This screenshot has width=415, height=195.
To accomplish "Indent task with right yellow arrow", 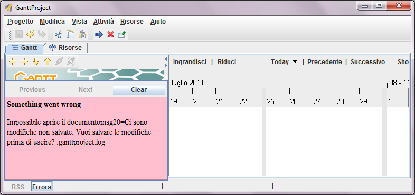I will pos(24,61).
